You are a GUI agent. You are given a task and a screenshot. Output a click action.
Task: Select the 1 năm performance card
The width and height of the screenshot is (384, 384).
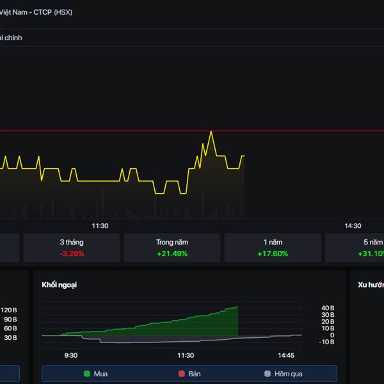[272, 248]
